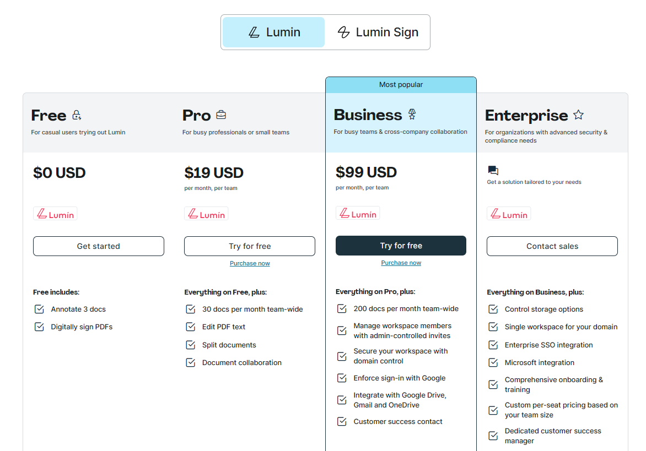Click the signature icon beside Lumin Sign
This screenshot has width=646, height=451.
click(x=343, y=32)
